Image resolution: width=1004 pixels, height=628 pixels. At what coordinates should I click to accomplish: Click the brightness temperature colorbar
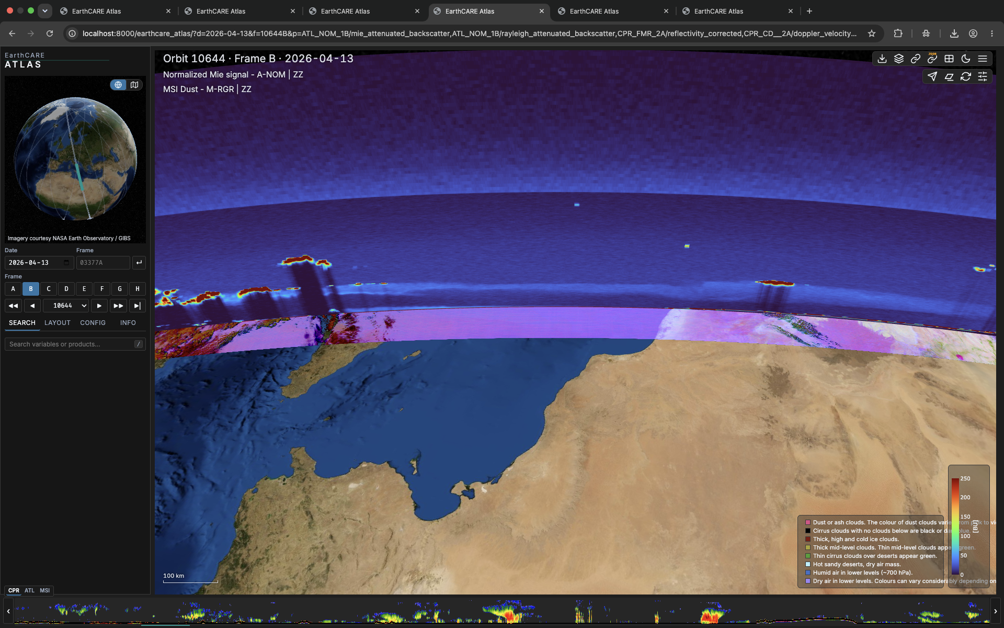955,526
